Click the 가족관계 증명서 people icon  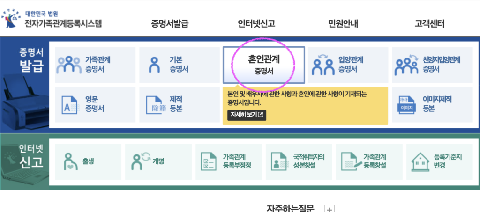[69, 65]
